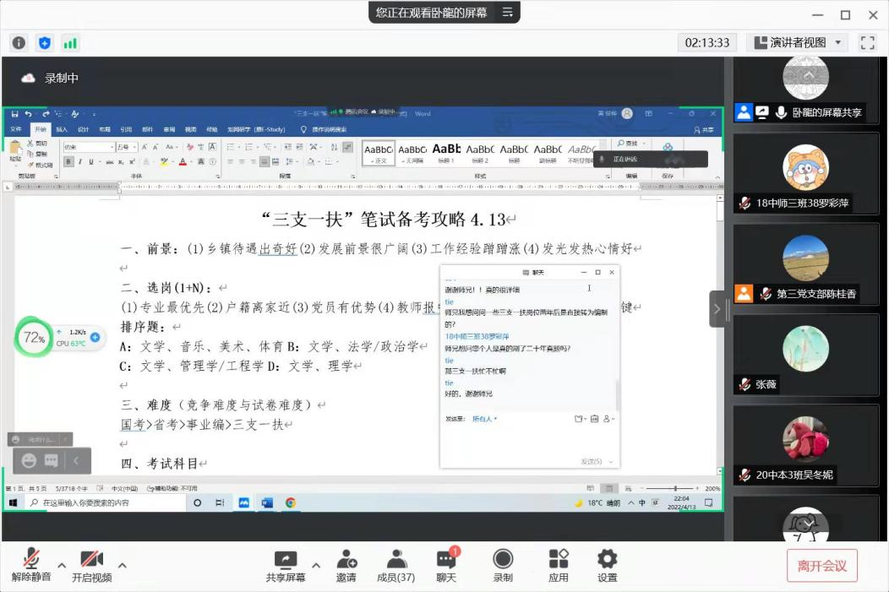Open the 成员(37) members list
This screenshot has width=889, height=592.
[x=395, y=560]
